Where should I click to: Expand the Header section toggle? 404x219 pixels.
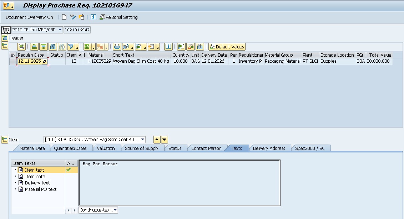coord(5,38)
